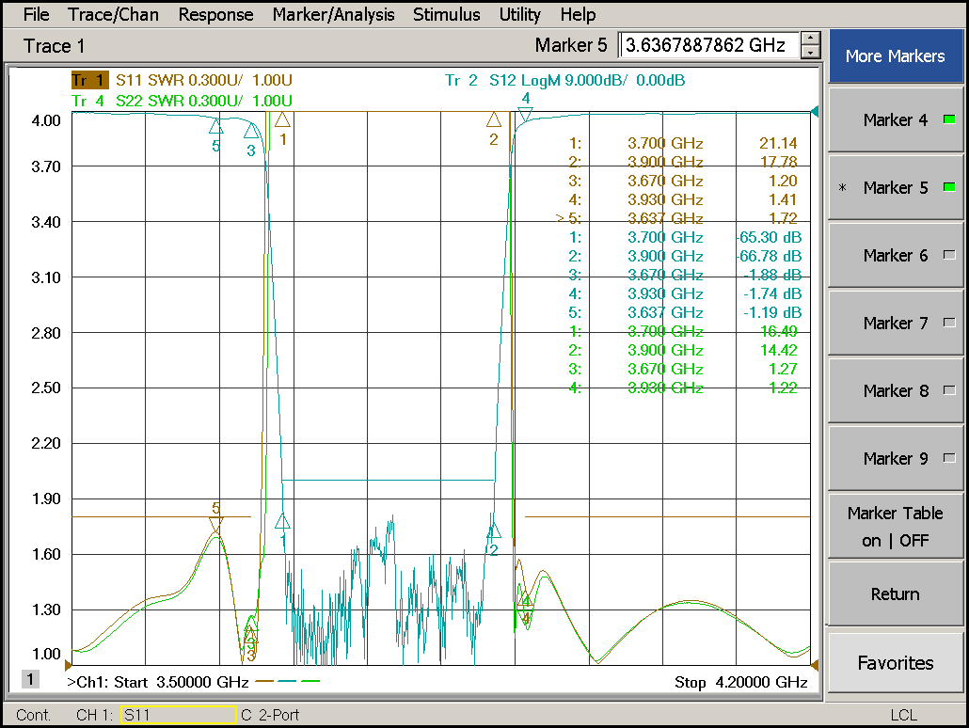Click the C 2-Port calibration status

coord(270,715)
